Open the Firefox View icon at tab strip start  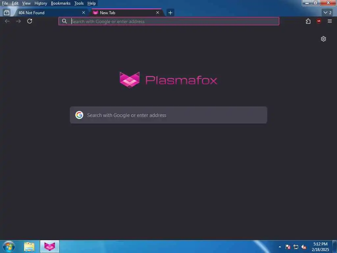(x=7, y=13)
